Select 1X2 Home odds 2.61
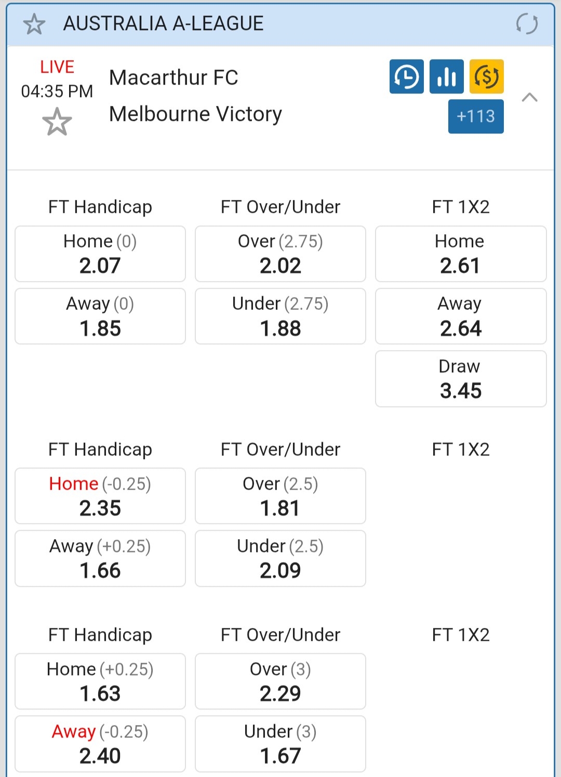 click(461, 254)
